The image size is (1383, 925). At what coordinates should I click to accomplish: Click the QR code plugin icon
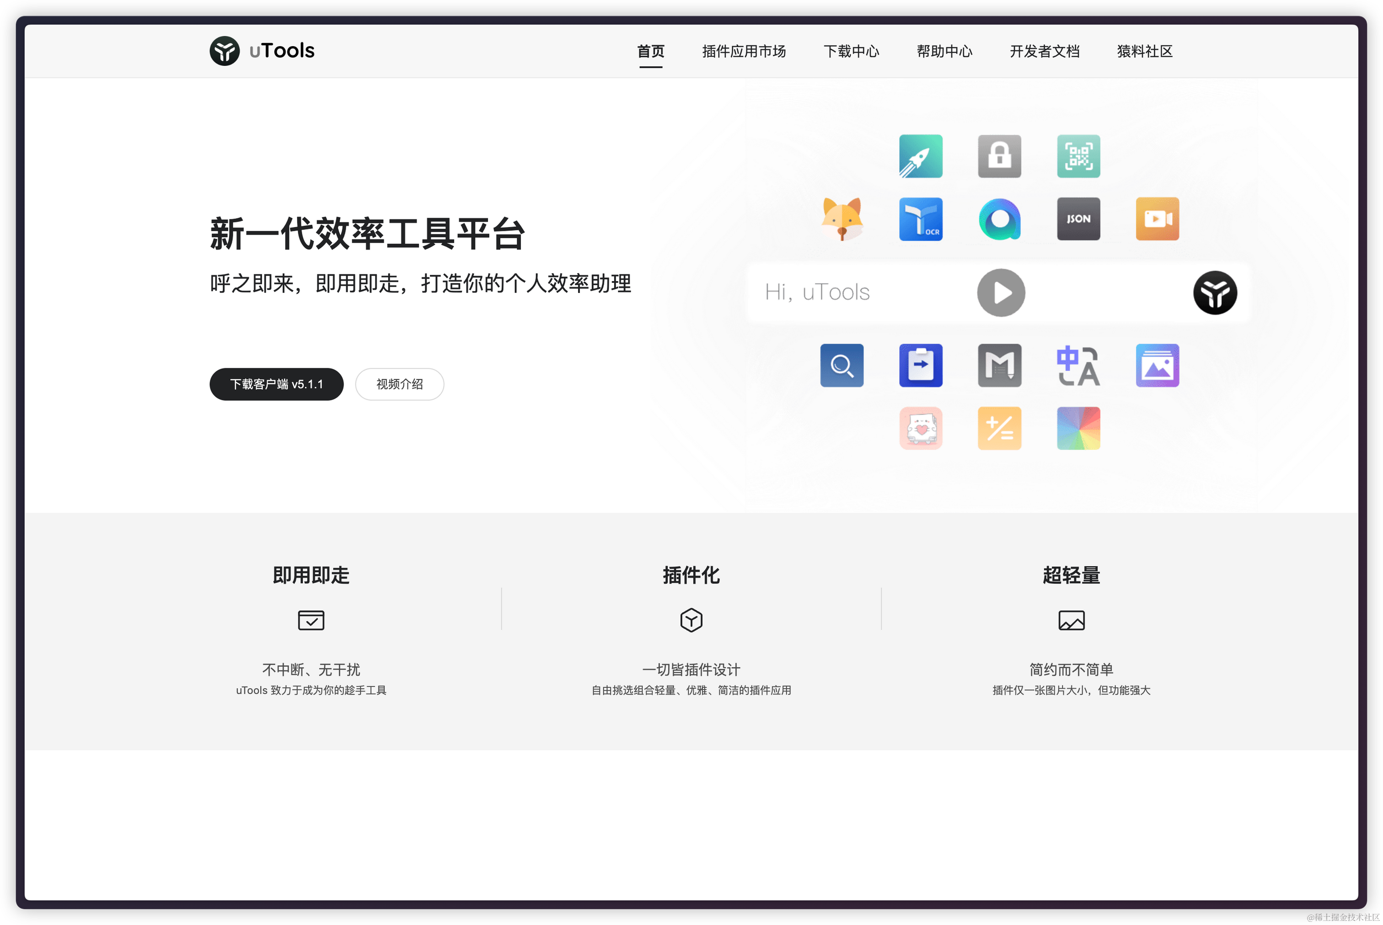1078,156
